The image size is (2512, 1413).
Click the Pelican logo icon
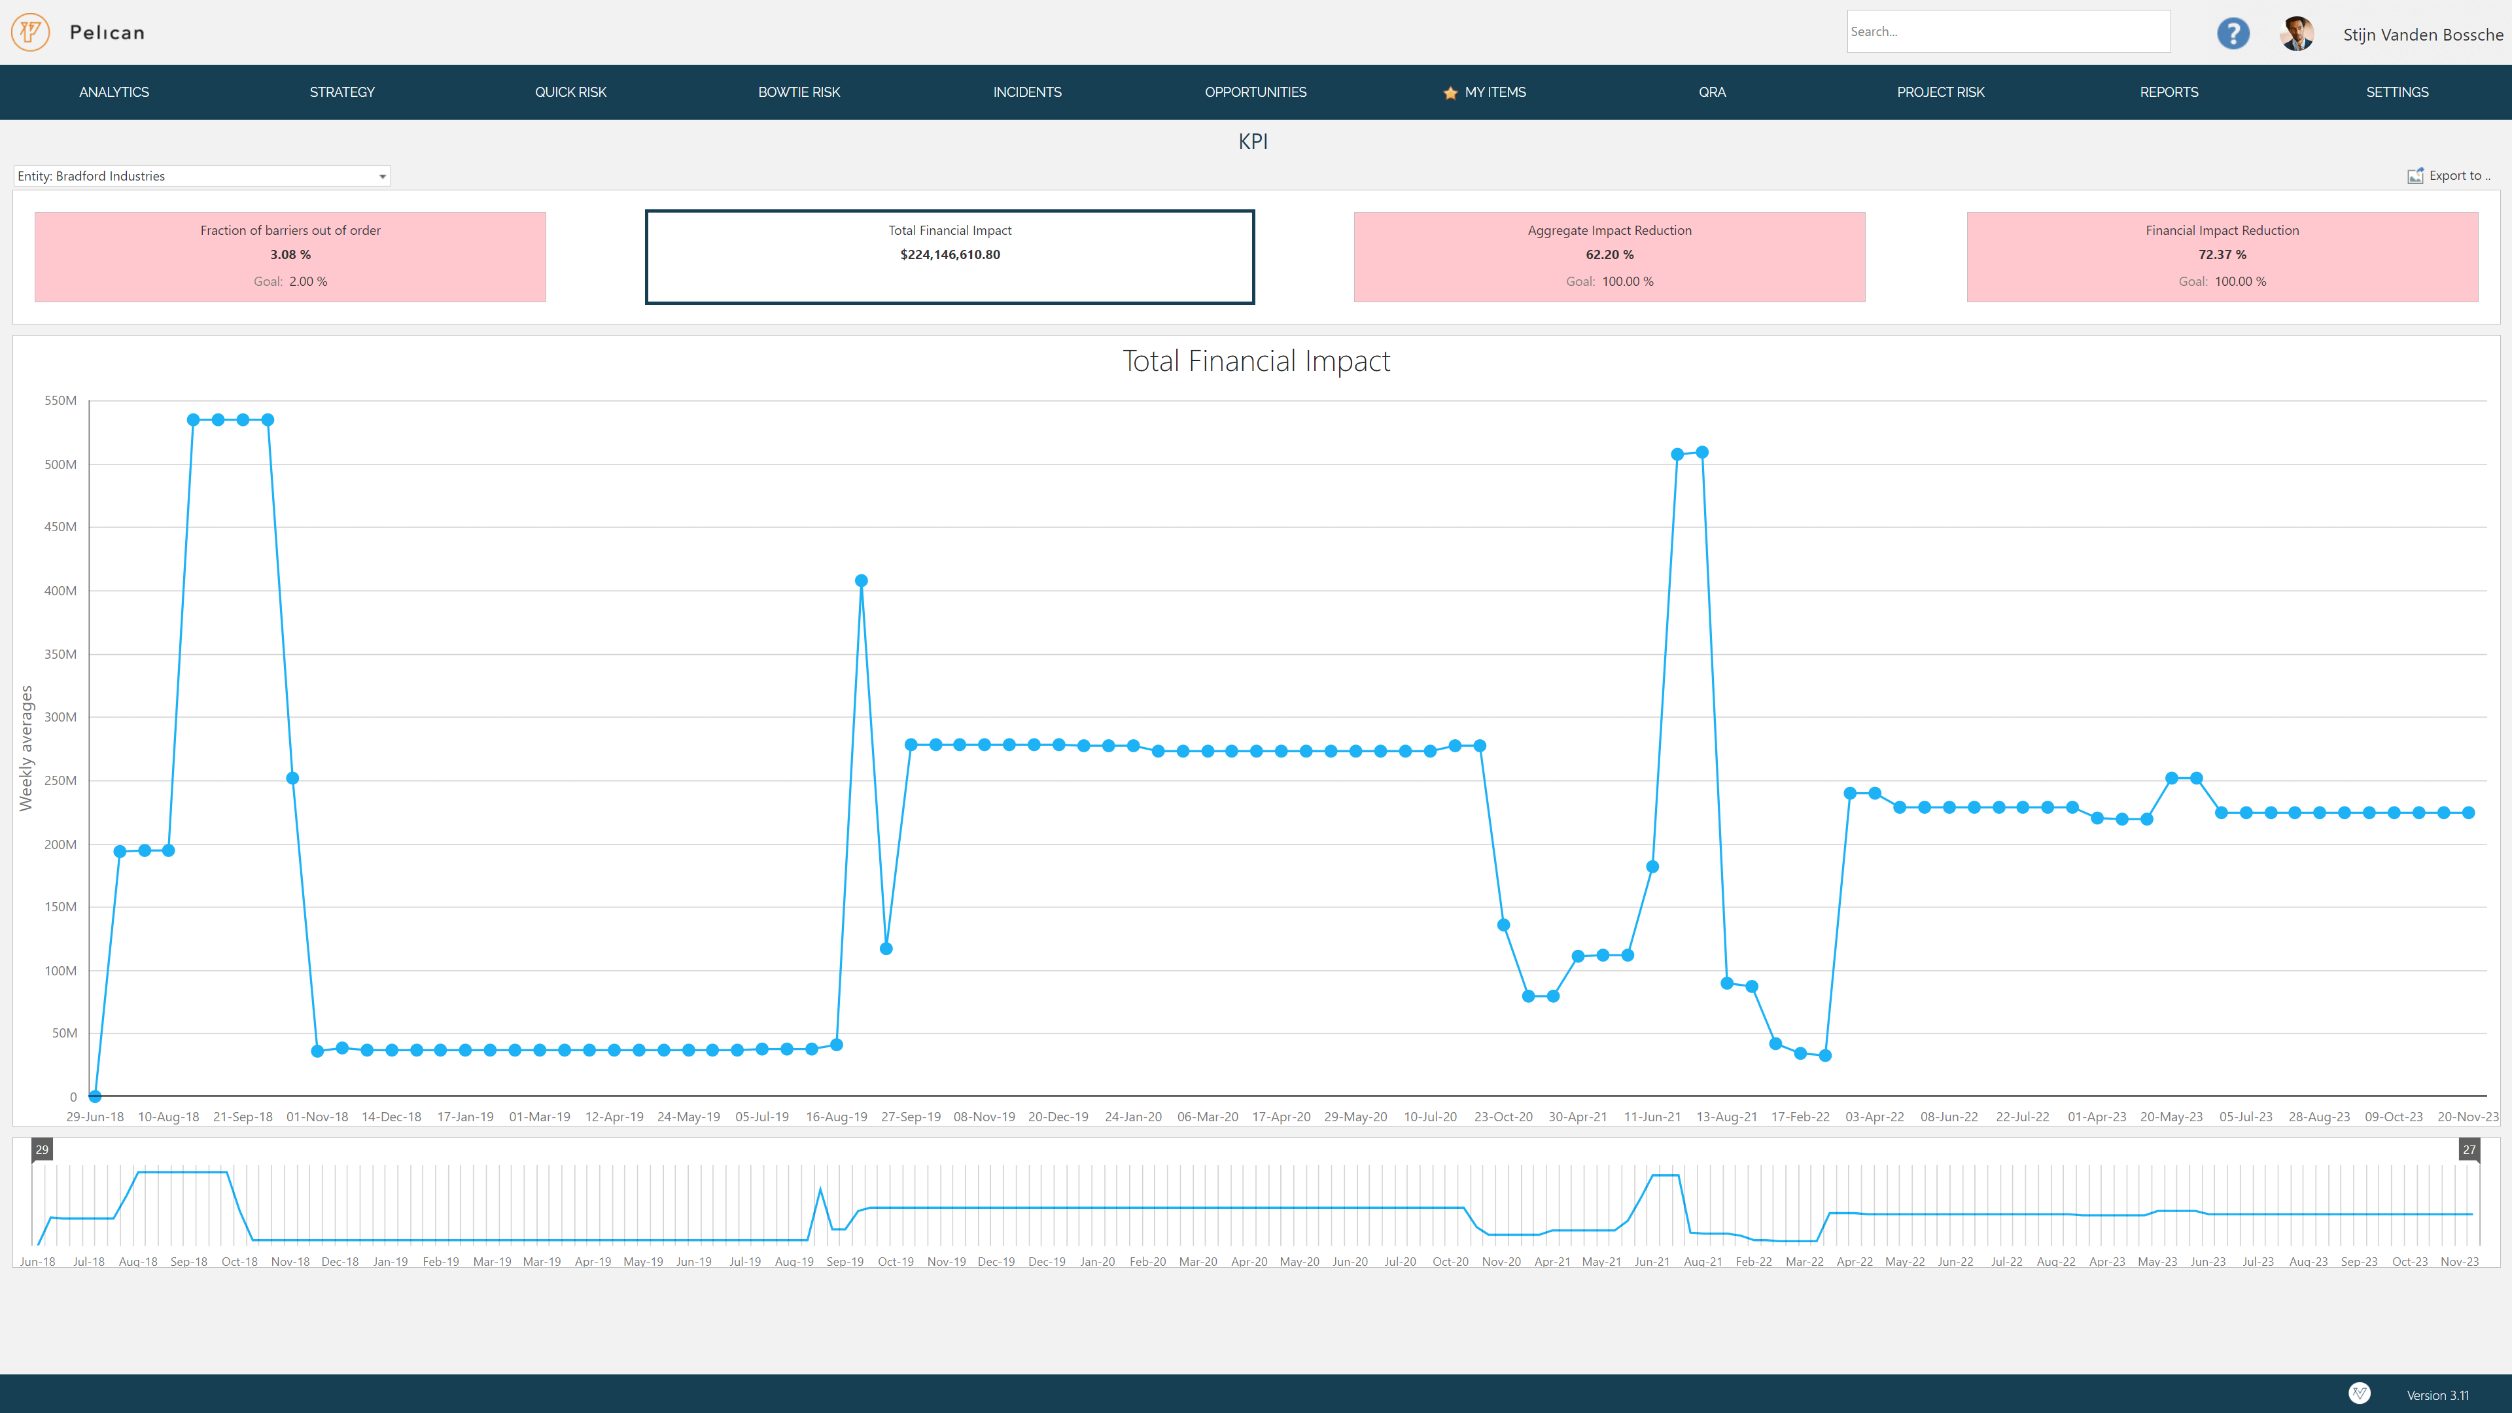point(30,32)
